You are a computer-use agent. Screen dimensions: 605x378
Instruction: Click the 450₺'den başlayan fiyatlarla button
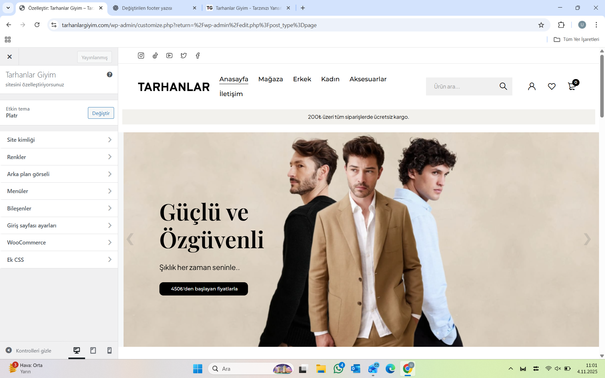204,289
